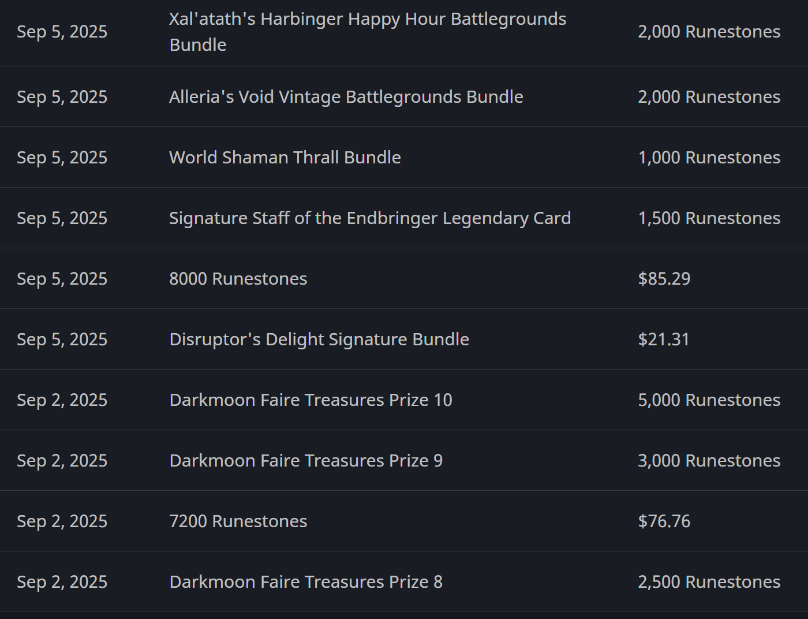Open the World Shaman Thrall Bundle entry
This screenshot has width=808, height=619.
[285, 158]
